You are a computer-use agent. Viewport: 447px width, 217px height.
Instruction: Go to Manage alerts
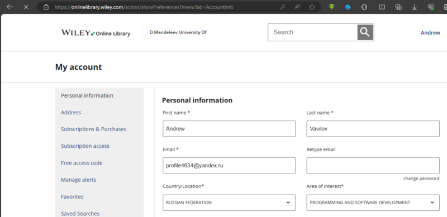(x=78, y=180)
